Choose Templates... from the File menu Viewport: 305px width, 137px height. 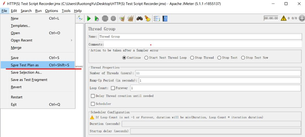tap(38, 26)
